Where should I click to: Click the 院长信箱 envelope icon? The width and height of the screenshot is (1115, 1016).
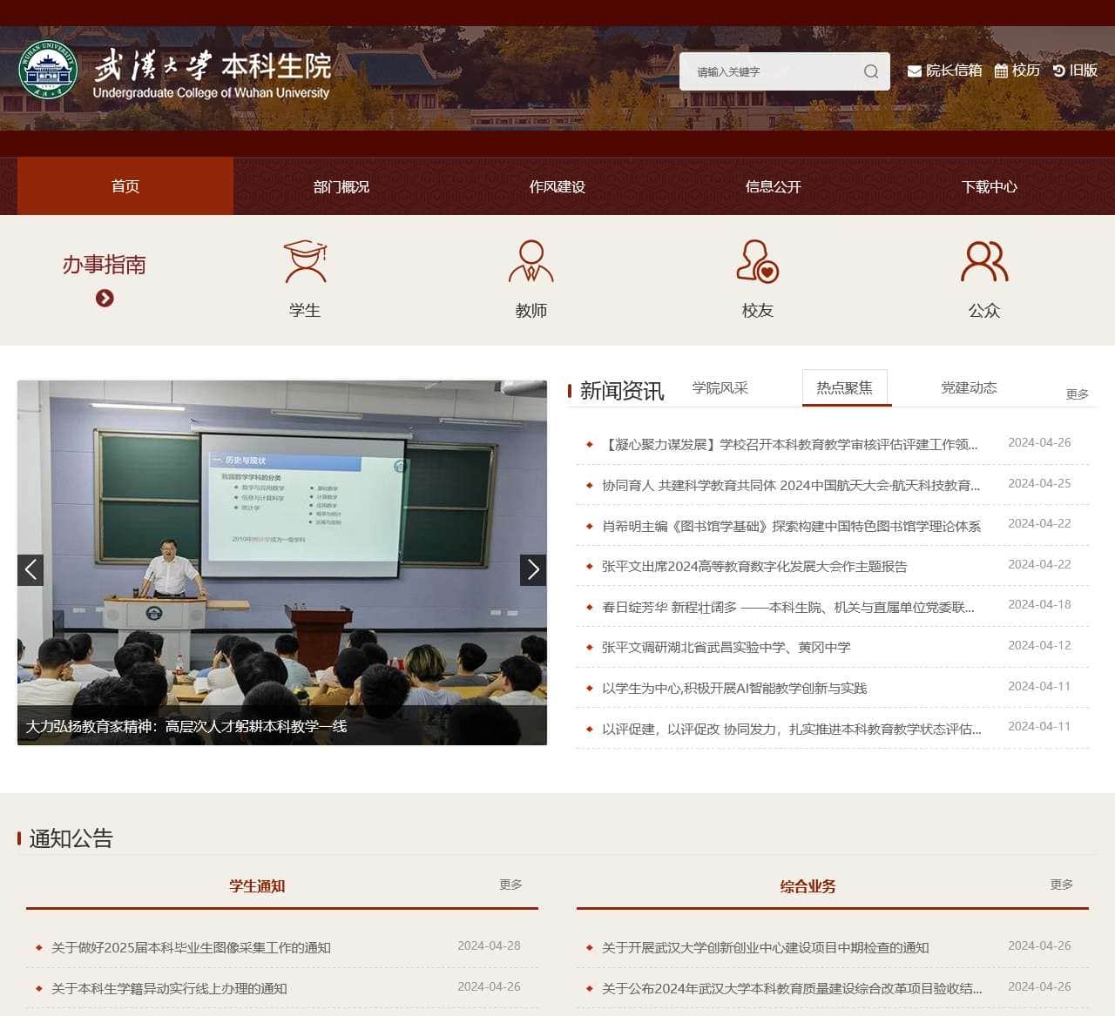pos(914,71)
